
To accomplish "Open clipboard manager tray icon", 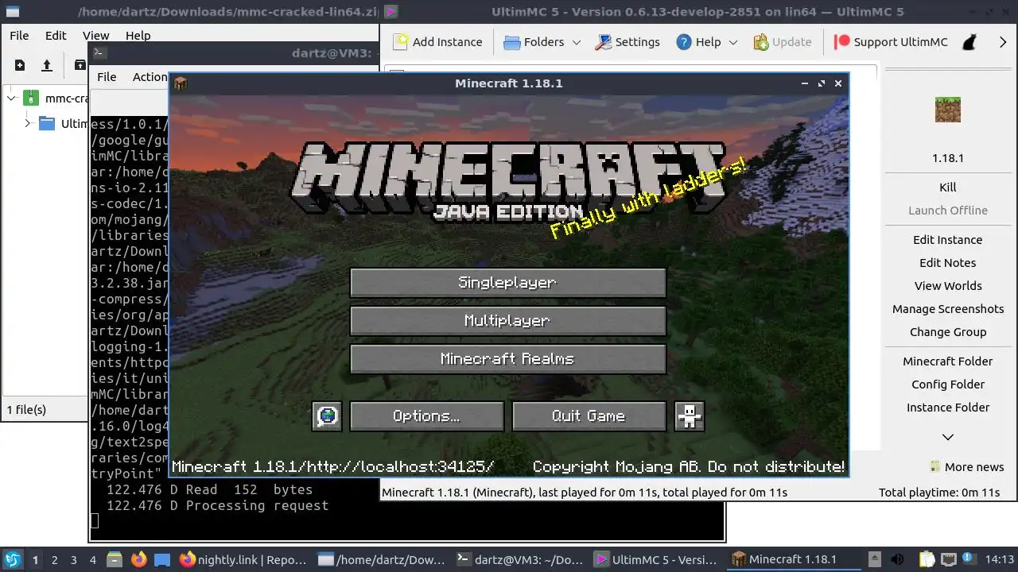I will [927, 559].
